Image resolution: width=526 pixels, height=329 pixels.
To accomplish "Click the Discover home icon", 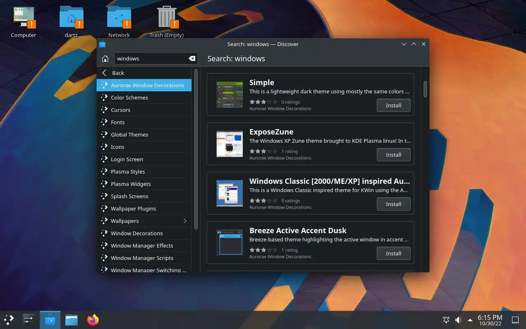I will 105,58.
